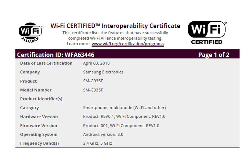This screenshot has height=148, width=252.
Task: Select the Samsung Electronics company value
Action: (x=103, y=72)
